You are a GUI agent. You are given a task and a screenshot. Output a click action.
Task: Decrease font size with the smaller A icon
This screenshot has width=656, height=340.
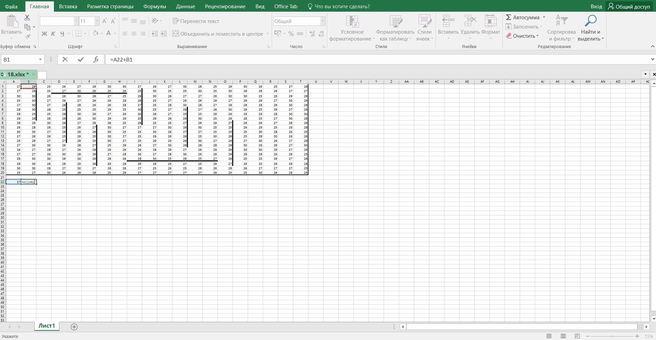(x=113, y=21)
